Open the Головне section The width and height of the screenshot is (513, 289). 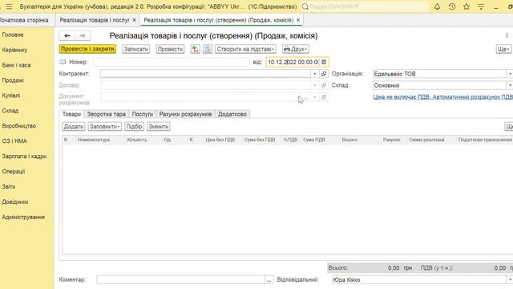pos(13,35)
